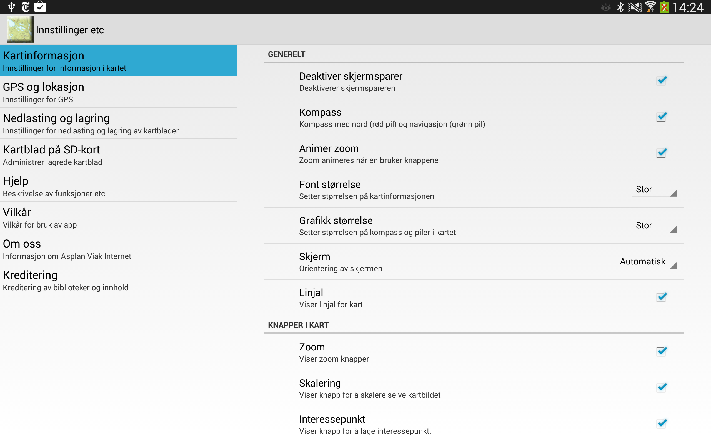Tap the Bluetooth status icon

point(620,7)
